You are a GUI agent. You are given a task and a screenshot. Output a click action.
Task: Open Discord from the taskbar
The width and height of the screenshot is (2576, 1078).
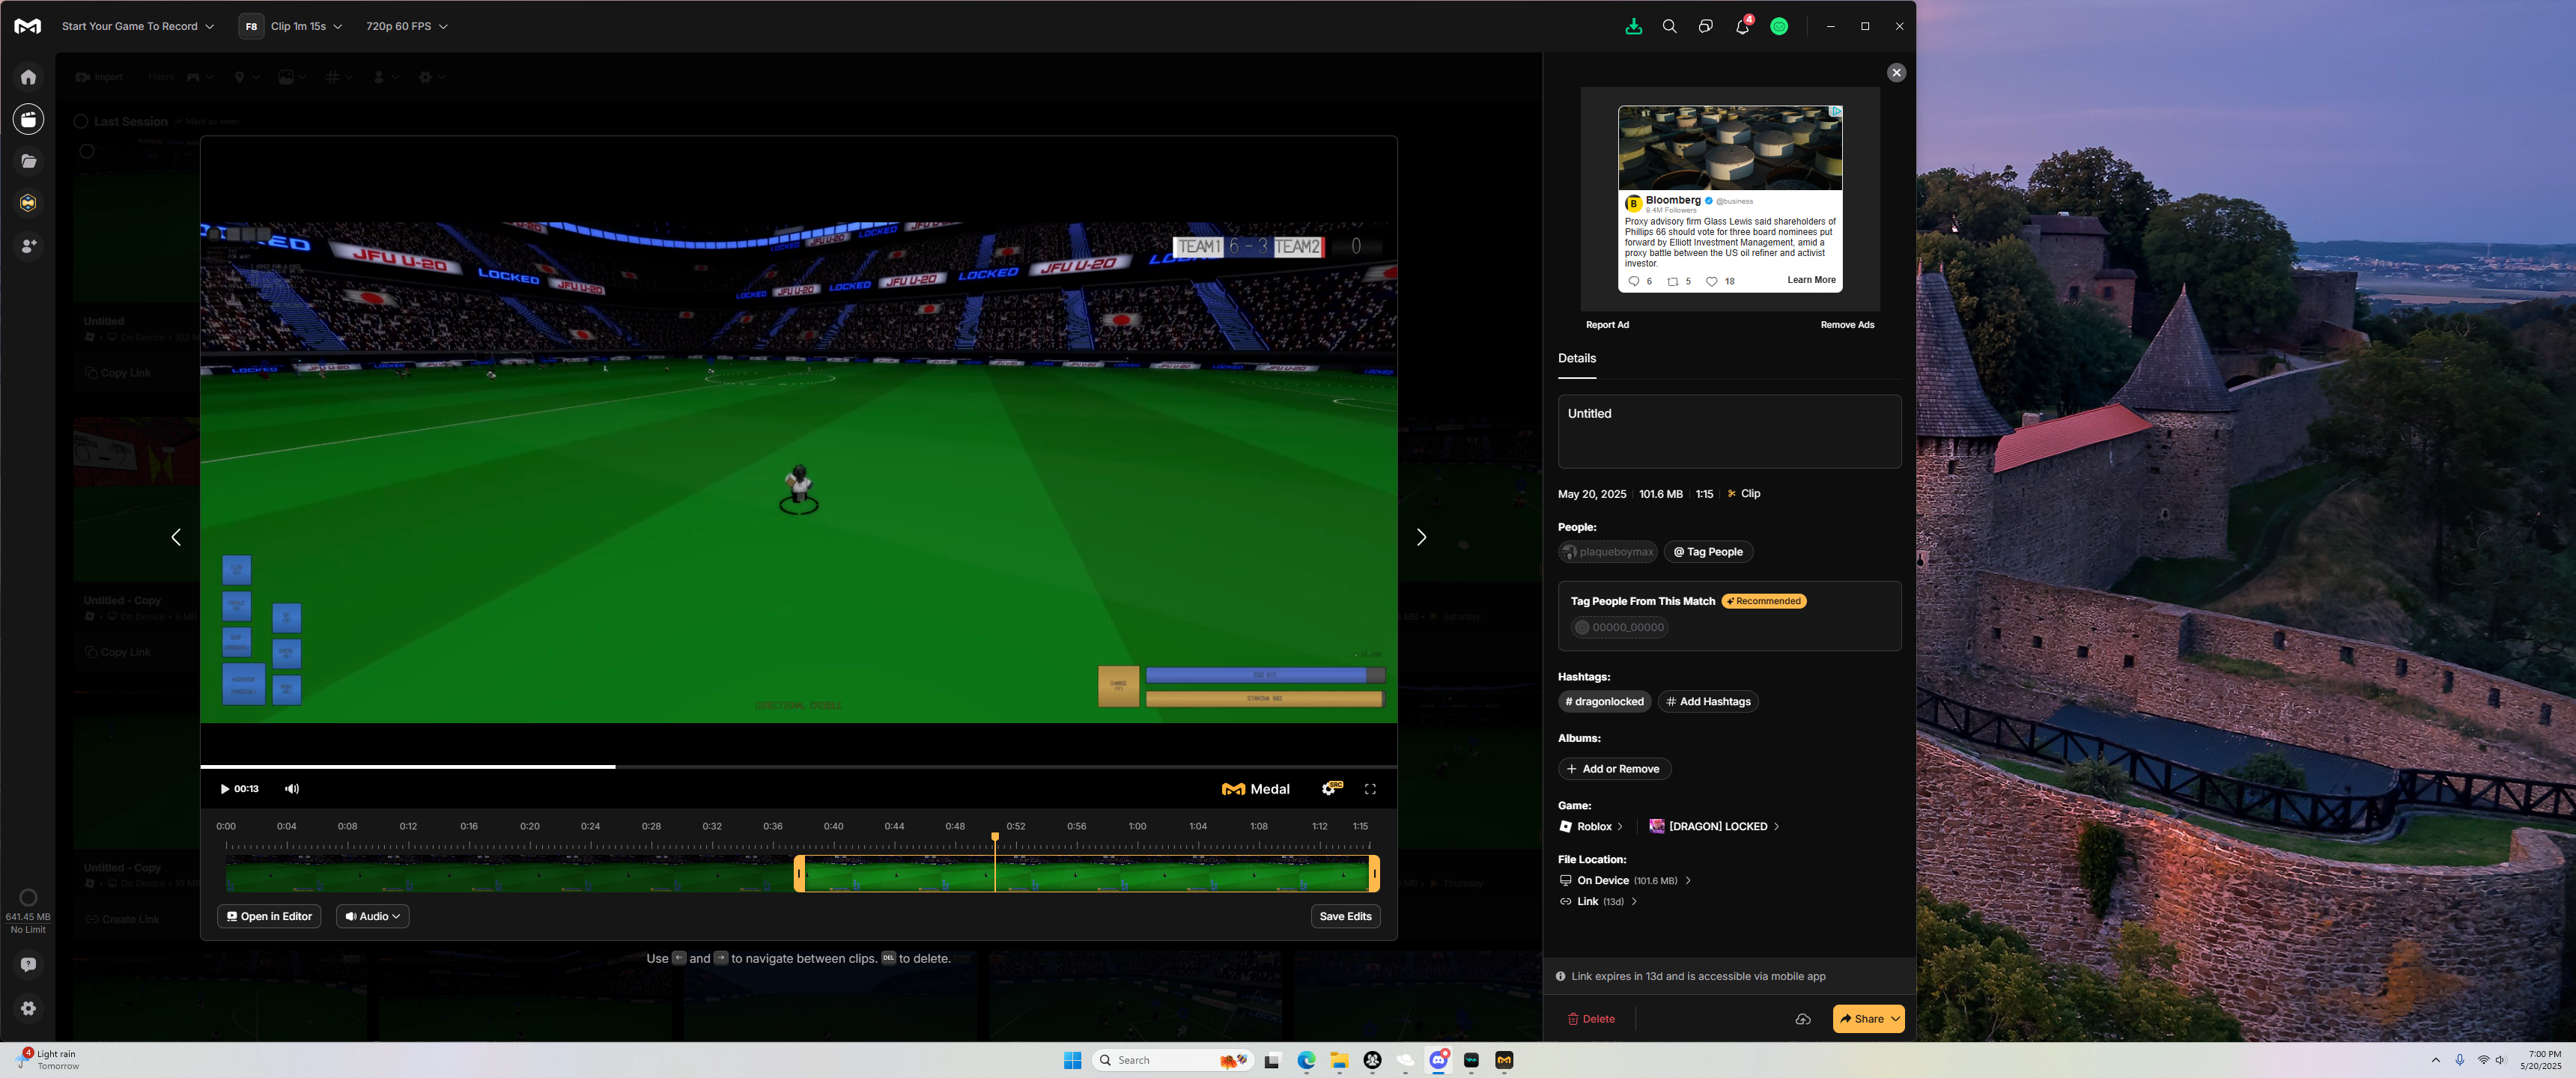pos(1438,1061)
